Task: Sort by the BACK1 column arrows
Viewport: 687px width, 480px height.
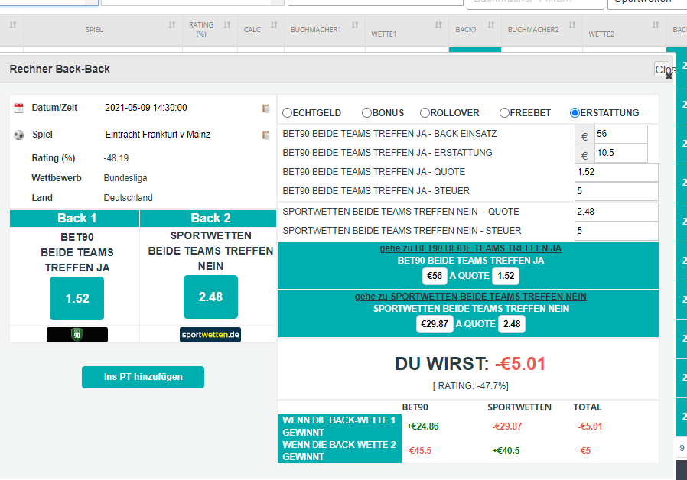Action: click(x=491, y=25)
